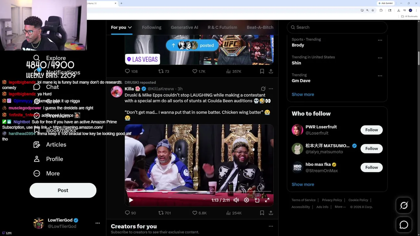Open the Chrome three-dot menu

(416, 10)
